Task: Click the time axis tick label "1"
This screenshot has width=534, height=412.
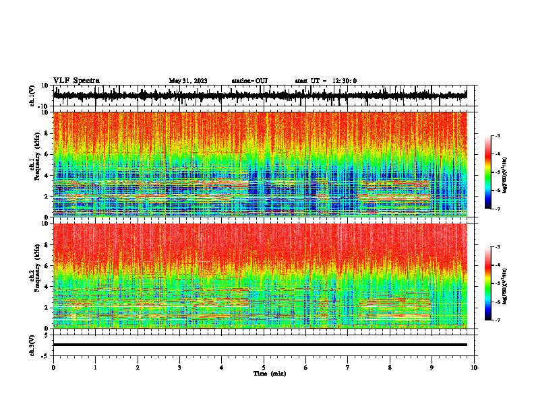Action: click(95, 368)
